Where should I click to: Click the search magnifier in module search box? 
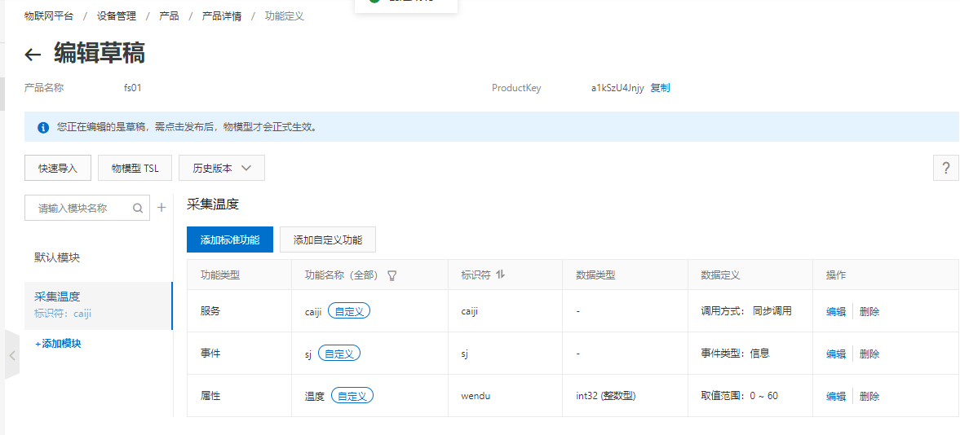[138, 208]
